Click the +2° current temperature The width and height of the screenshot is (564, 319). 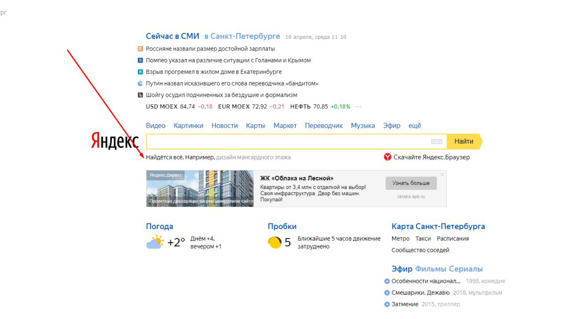pyautogui.click(x=176, y=242)
